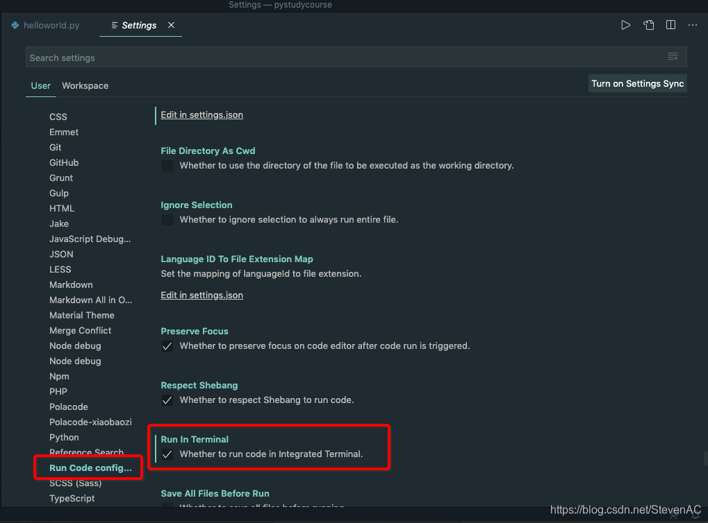Enable File Directory As Cwd checkbox
This screenshot has height=523, width=708.
coord(167,166)
